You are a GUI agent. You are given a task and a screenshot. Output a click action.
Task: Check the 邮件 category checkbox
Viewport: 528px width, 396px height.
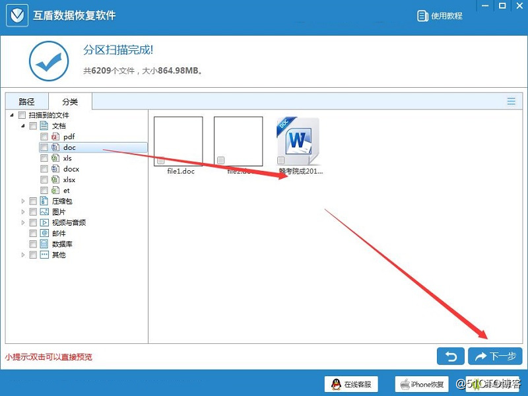point(33,234)
